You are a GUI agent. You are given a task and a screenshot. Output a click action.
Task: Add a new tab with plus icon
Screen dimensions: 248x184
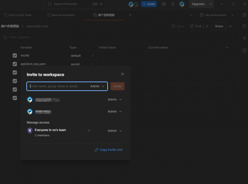(130, 15)
